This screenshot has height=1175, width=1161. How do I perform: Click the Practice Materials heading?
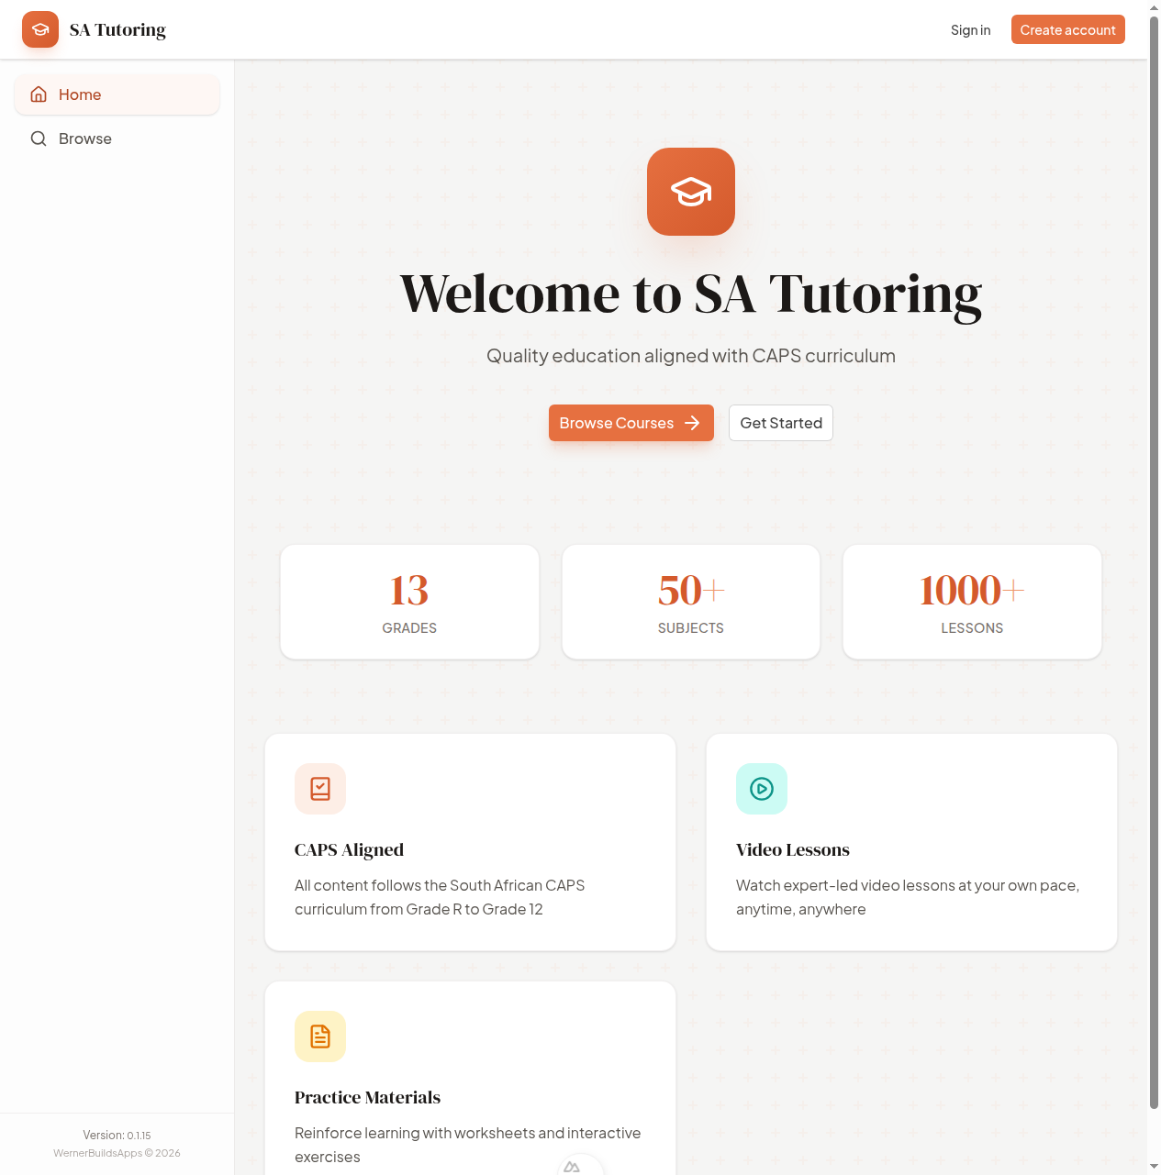pos(367,1097)
